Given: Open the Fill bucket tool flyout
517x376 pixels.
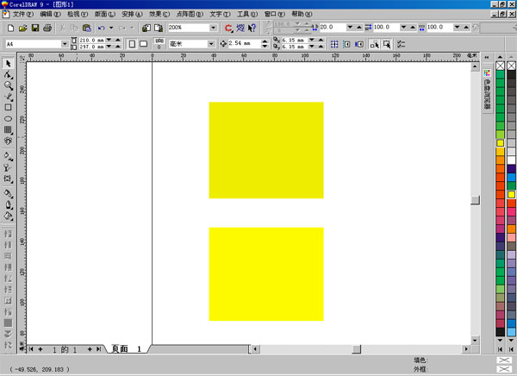Looking at the screenshot, I should click(9, 216).
